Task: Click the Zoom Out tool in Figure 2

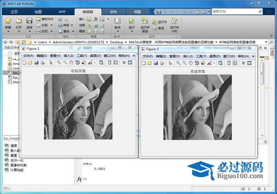Action: (x=184, y=63)
